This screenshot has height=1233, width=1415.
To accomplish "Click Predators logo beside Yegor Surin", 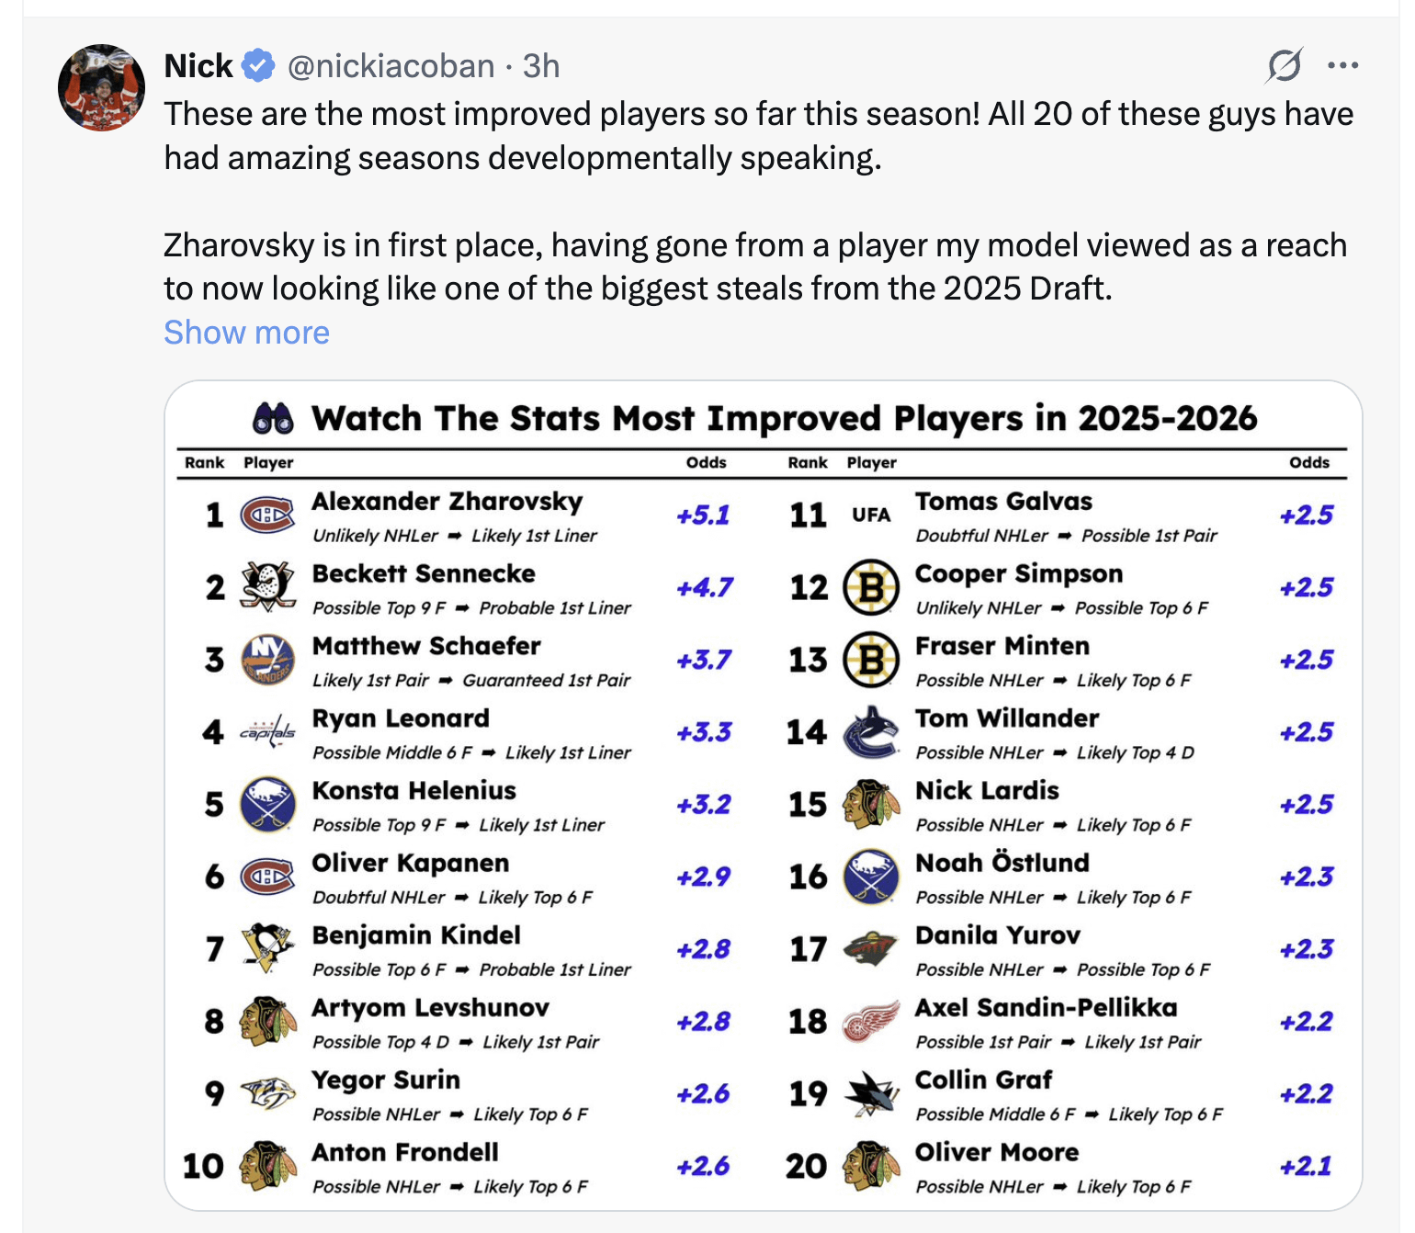I will click(267, 1093).
